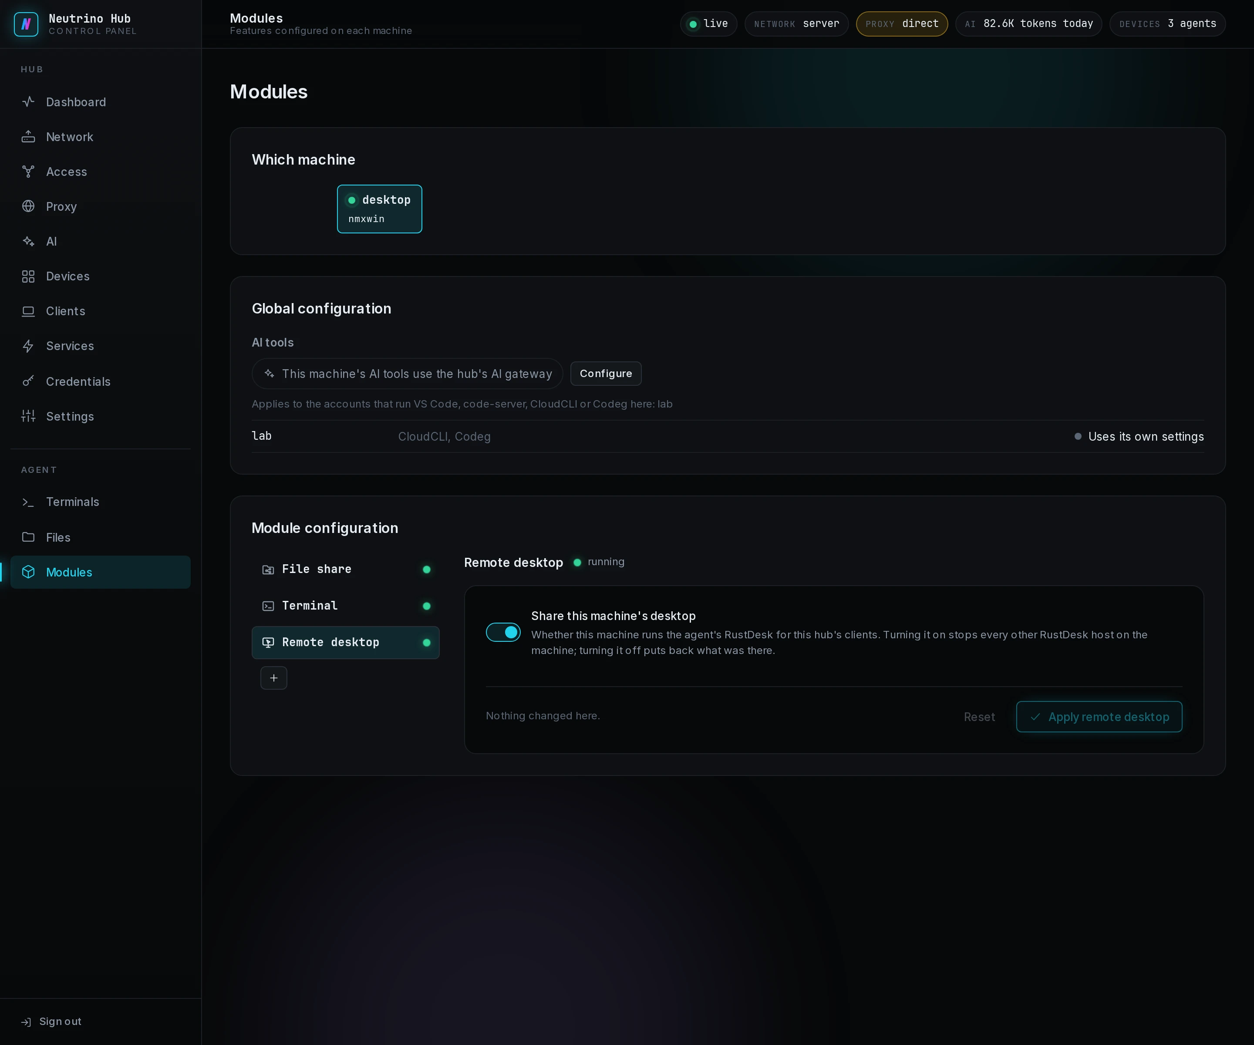Click the "Nothing changed here." text
The height and width of the screenshot is (1045, 1254).
coord(543,715)
